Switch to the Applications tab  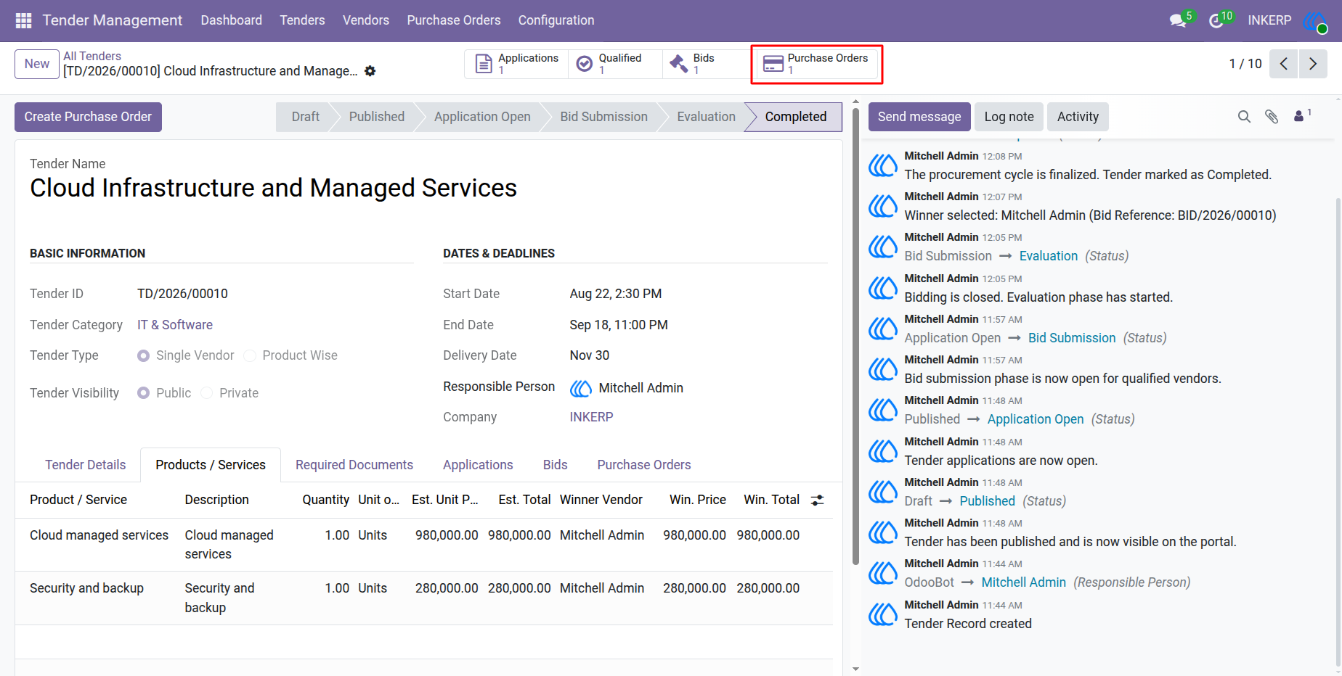click(478, 465)
